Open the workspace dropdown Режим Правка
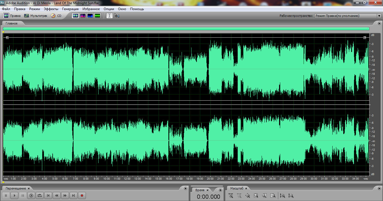The image size is (383, 201). click(348, 16)
